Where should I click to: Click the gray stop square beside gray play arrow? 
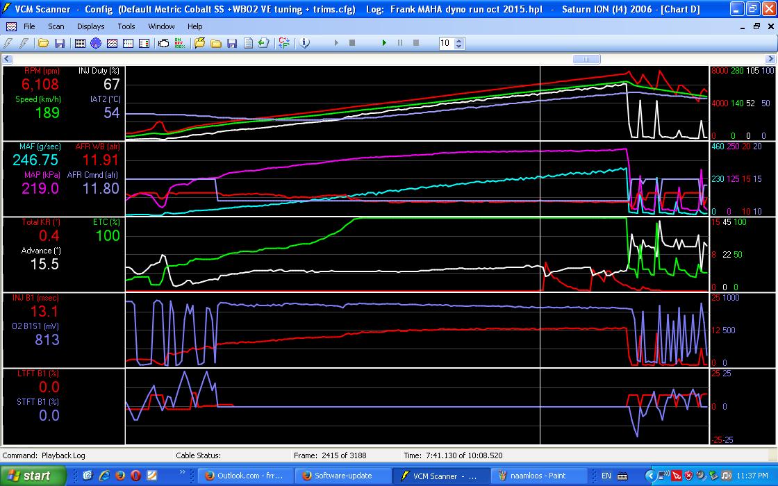click(352, 43)
